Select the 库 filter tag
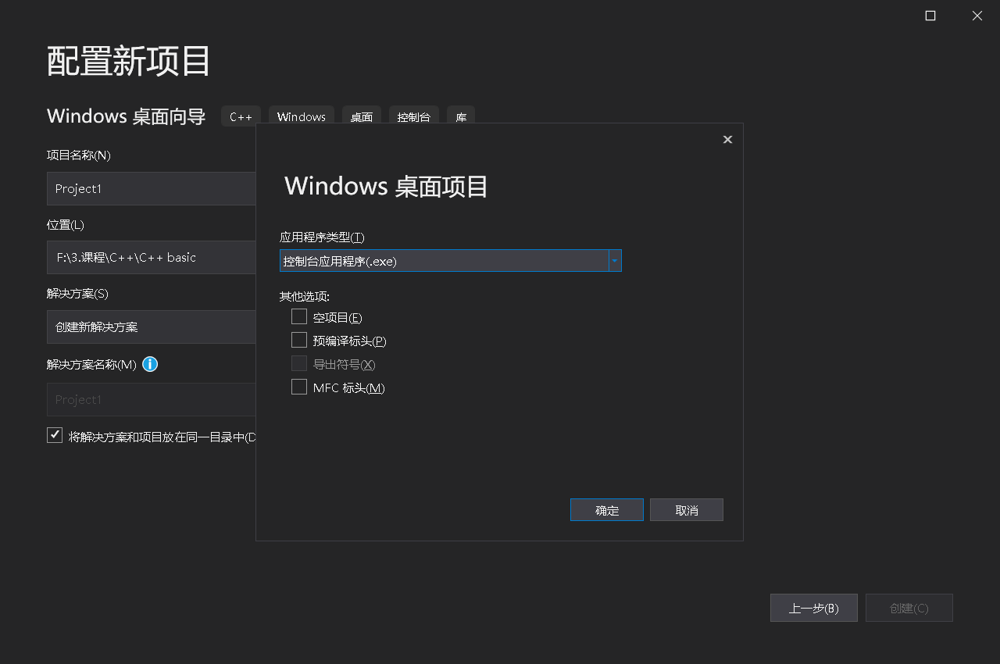 [460, 117]
